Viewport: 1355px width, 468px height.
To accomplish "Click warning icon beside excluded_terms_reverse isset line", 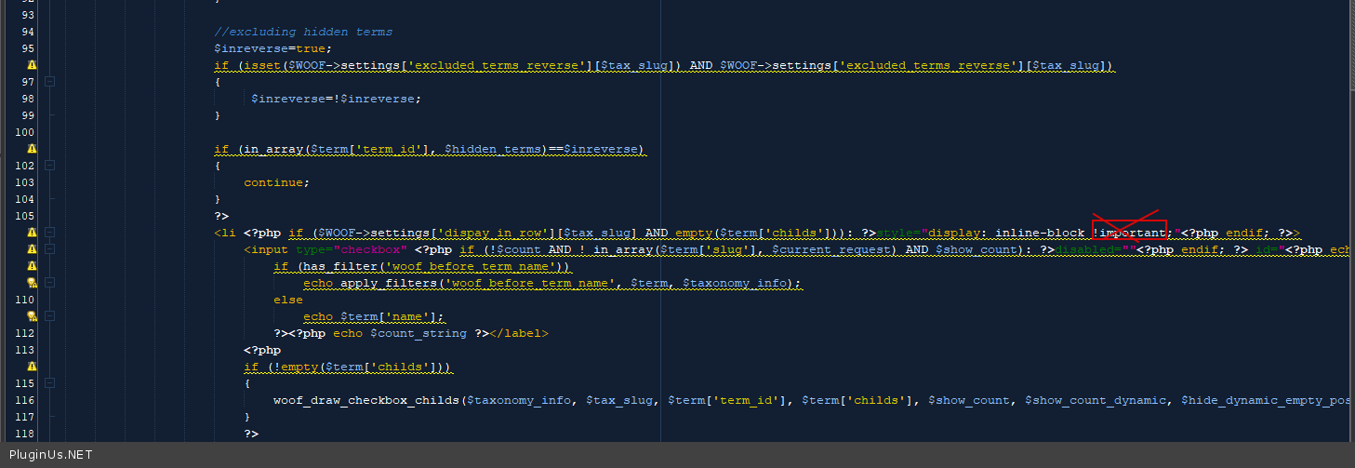I will tap(32, 65).
